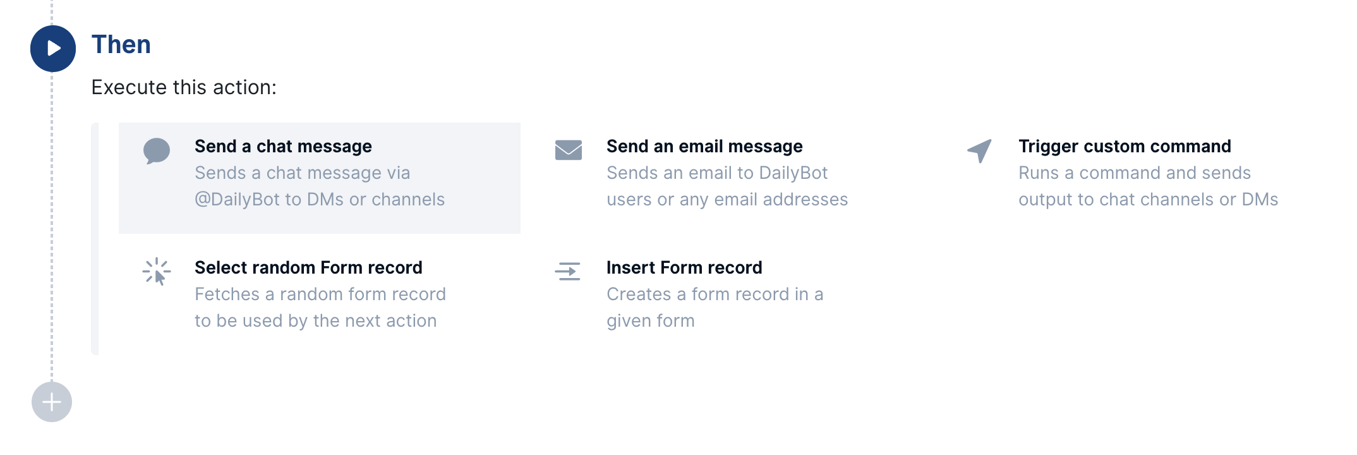The height and width of the screenshot is (455, 1357).
Task: Click the paper plane command icon
Action: pyautogui.click(x=980, y=151)
